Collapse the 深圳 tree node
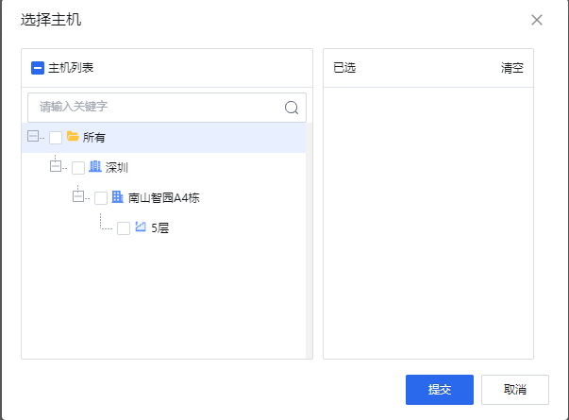This screenshot has width=569, height=420. click(56, 167)
